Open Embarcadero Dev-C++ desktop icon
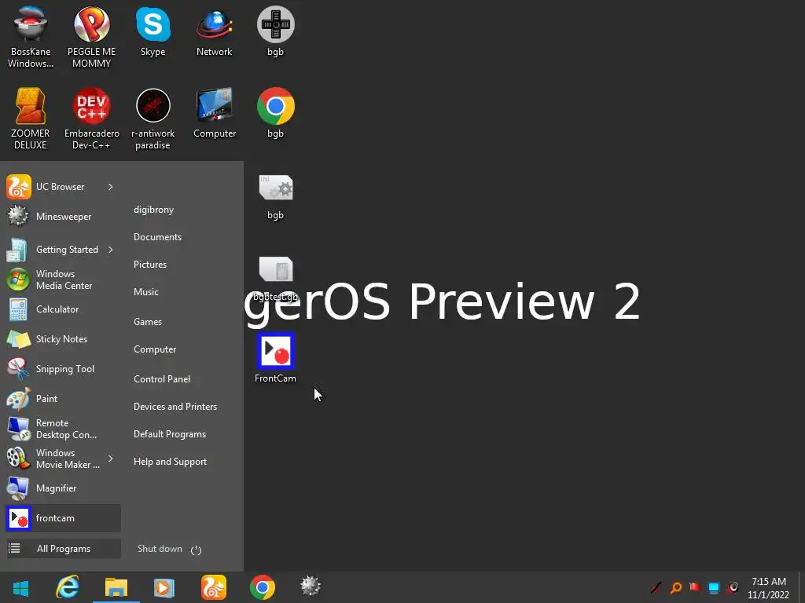805x603 pixels. [91, 119]
